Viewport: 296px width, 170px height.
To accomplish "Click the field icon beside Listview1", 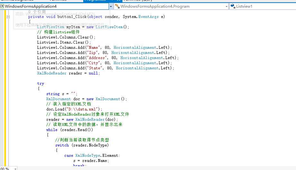I will 233,6.
